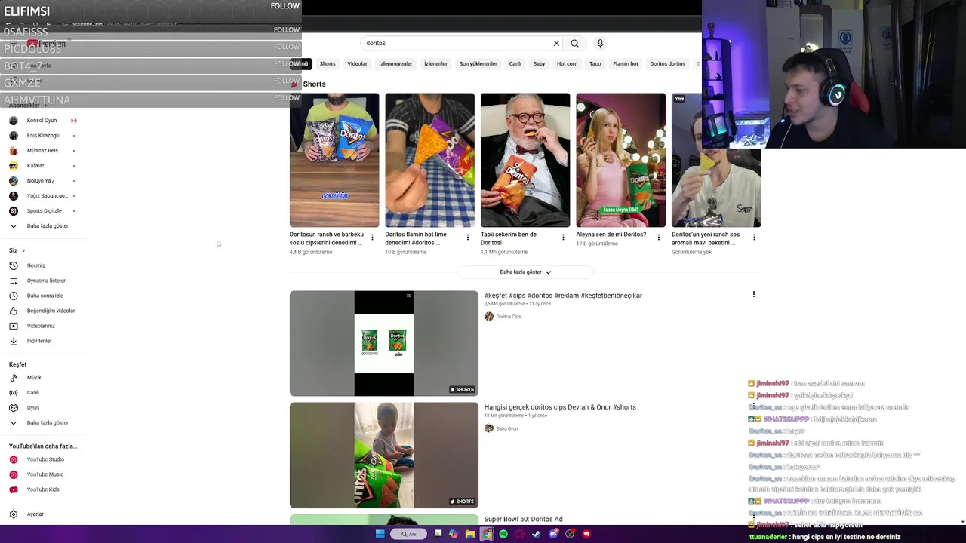Click FOLLOW next to 0SAFISSS
The image size is (966, 543).
click(287, 30)
